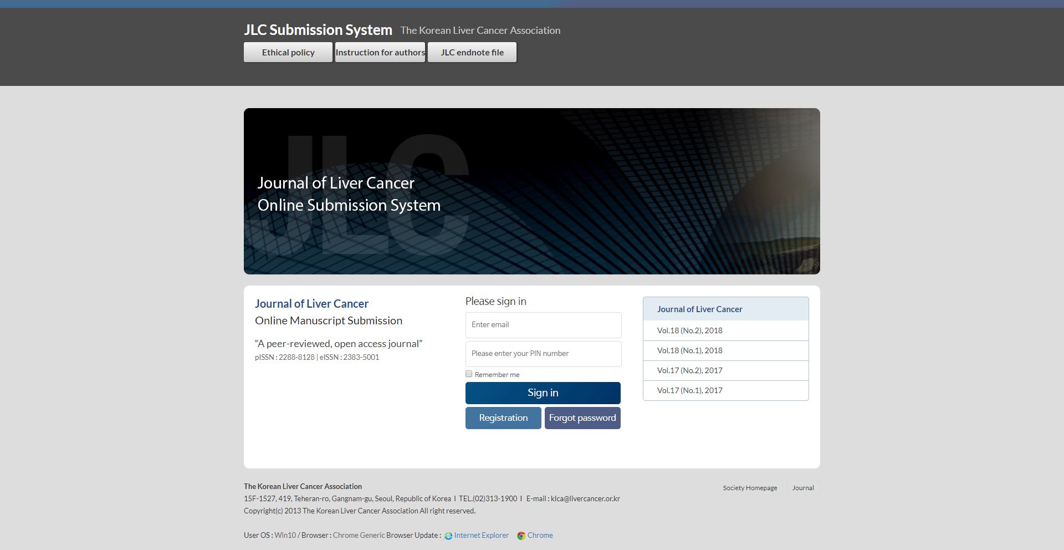Click the Online Manuscript Submission subtitle
This screenshot has width=1064, height=550.
click(x=329, y=320)
